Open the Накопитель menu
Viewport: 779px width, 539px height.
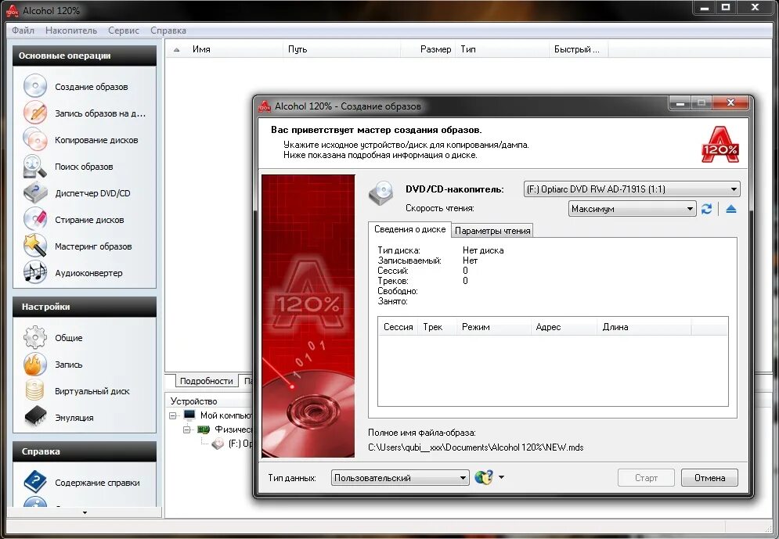pyautogui.click(x=71, y=31)
